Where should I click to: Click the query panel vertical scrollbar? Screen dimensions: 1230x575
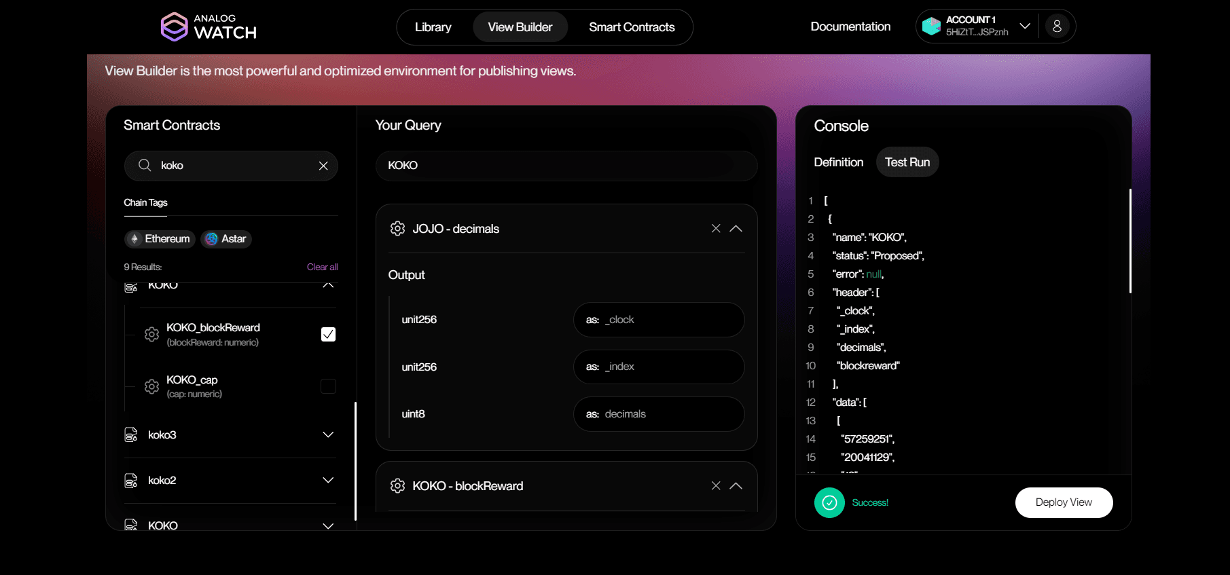pos(355,462)
